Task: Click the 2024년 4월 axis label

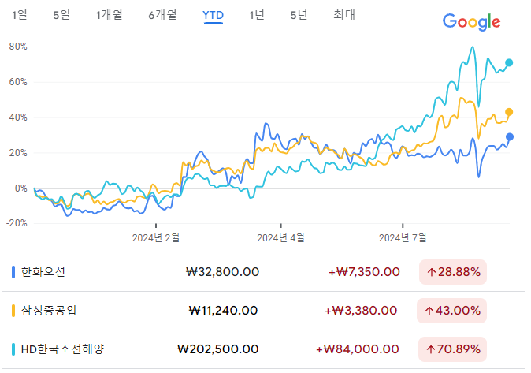Action: [x=280, y=238]
